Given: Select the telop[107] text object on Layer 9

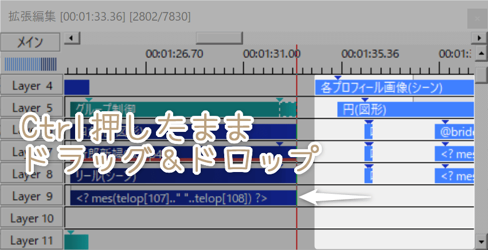Looking at the screenshot, I should [184, 198].
